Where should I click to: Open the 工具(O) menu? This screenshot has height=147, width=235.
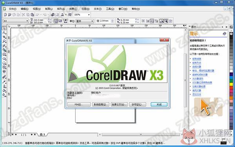point(110,9)
